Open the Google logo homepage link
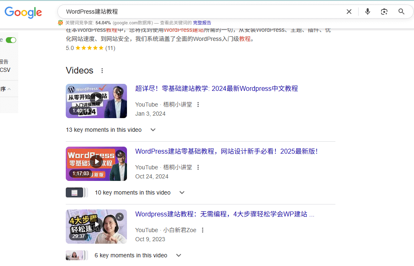Viewport: 414px width, 266px height. tap(23, 12)
